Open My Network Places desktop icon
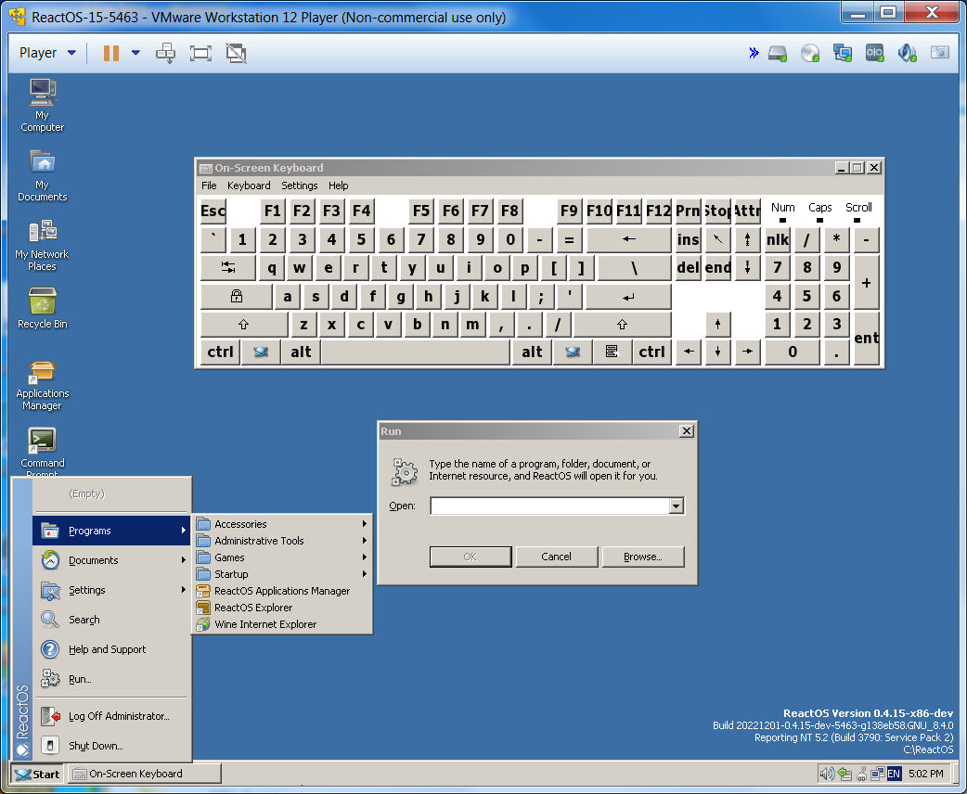The image size is (967, 794). pyautogui.click(x=42, y=245)
